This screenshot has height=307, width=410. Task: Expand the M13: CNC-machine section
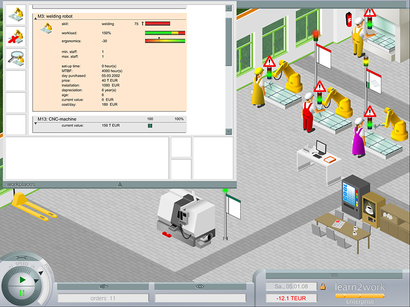[36, 123]
